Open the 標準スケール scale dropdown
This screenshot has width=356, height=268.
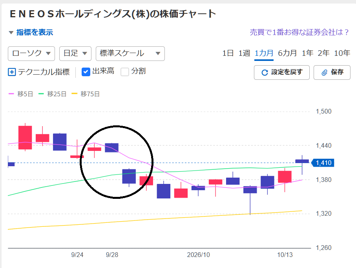pyautogui.click(x=130, y=54)
